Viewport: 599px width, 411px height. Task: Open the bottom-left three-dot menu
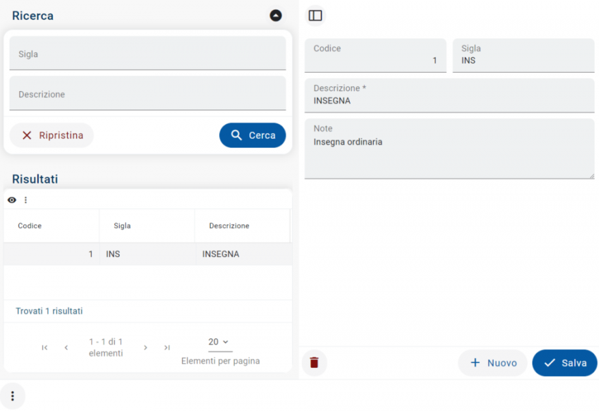coord(12,397)
